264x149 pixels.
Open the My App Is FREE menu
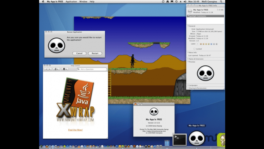click(x=55, y=2)
